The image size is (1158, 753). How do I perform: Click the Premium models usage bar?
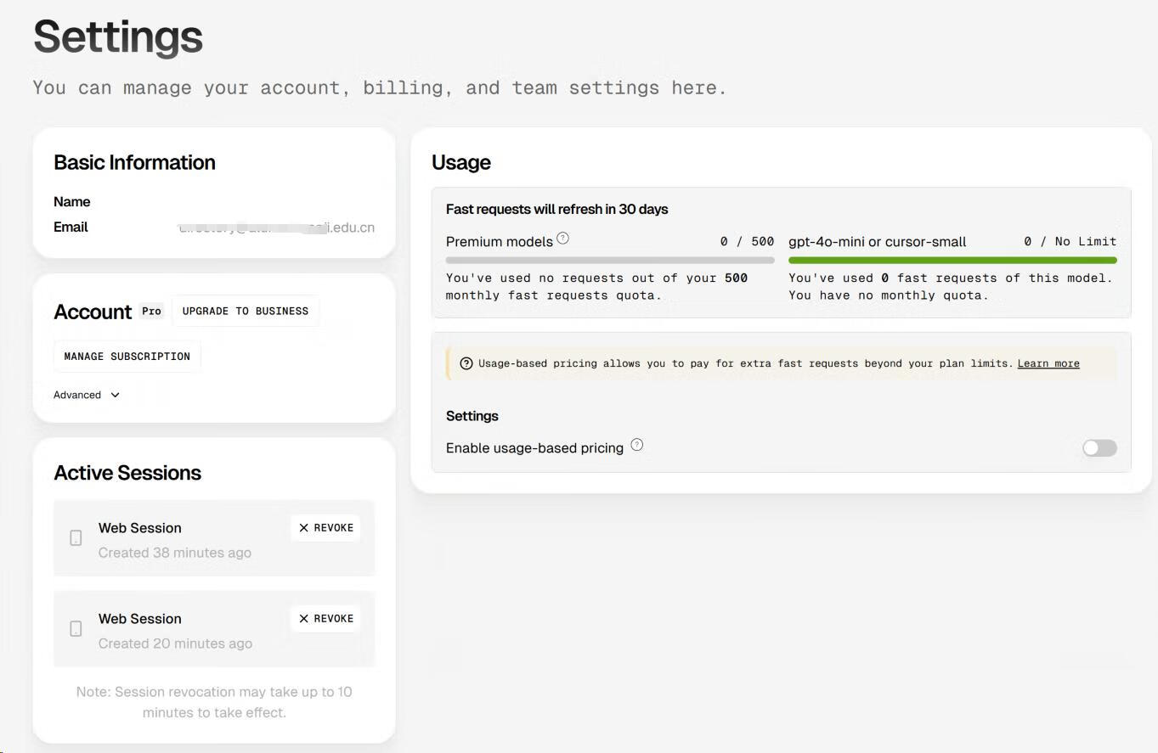tap(610, 261)
